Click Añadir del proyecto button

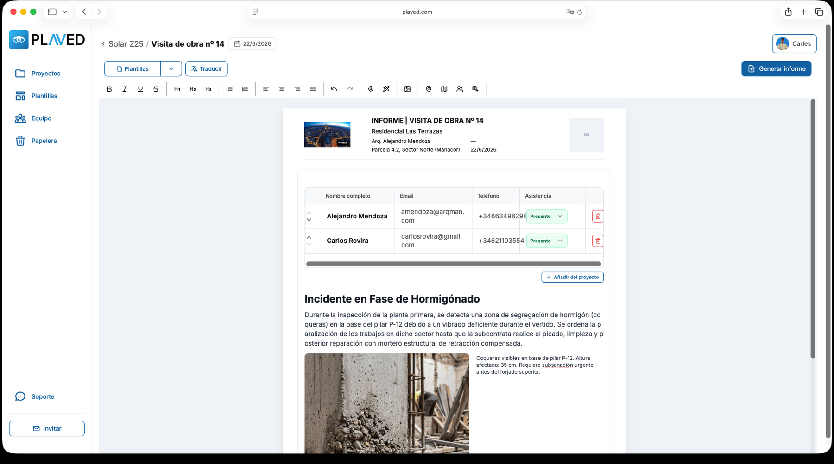[x=572, y=277]
